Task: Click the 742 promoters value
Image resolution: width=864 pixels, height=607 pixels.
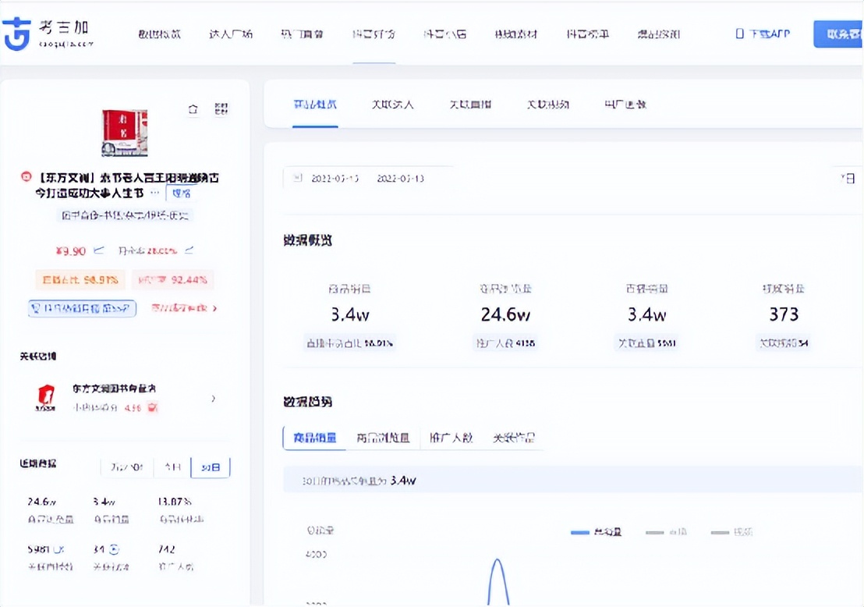Action: pos(166,549)
